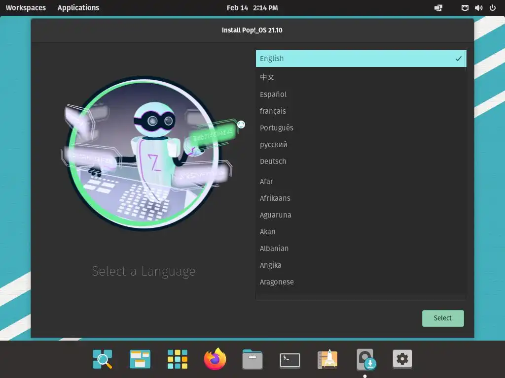The width and height of the screenshot is (505, 378).
Task: Open the clock showing Feb 14 2:14 PM
Action: (252, 8)
